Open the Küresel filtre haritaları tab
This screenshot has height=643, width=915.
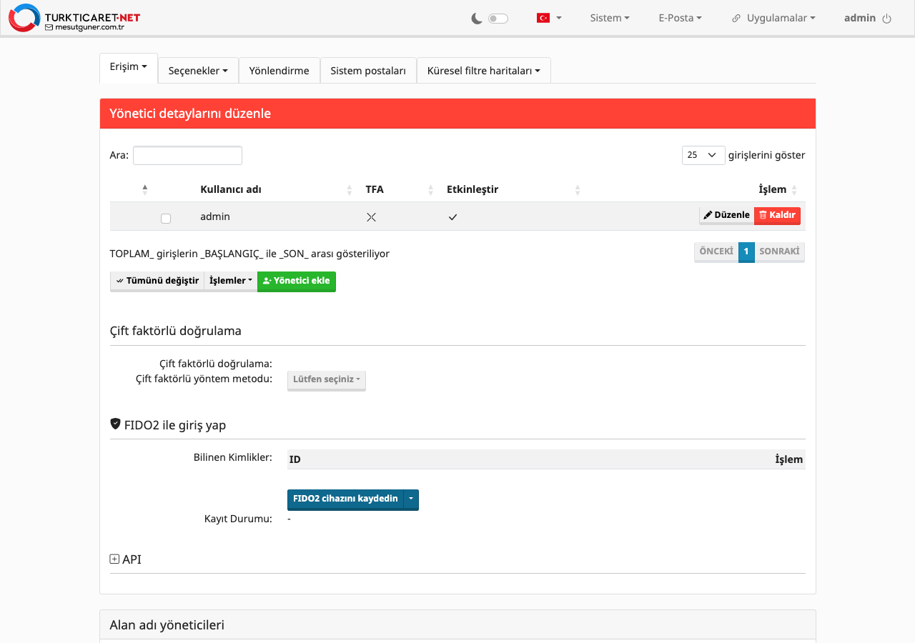483,71
